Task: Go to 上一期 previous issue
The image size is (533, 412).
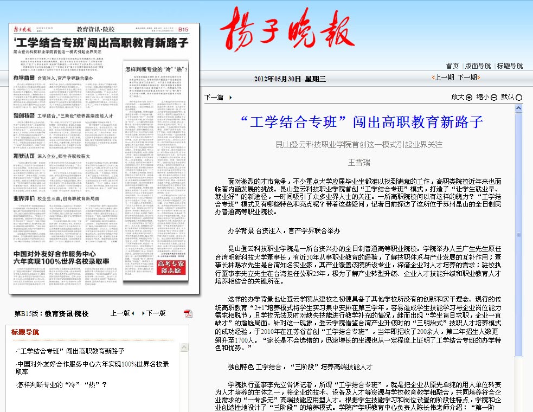Action: pyautogui.click(x=444, y=78)
